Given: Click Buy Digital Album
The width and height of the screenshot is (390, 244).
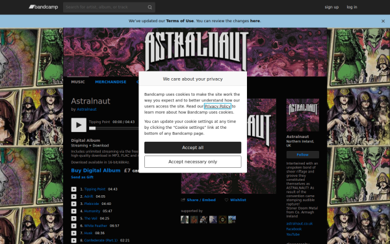Looking at the screenshot, I should pyautogui.click(x=96, y=170).
